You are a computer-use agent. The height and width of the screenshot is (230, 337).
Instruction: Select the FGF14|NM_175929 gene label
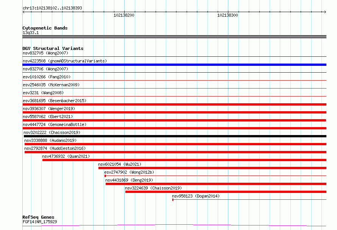(40, 222)
